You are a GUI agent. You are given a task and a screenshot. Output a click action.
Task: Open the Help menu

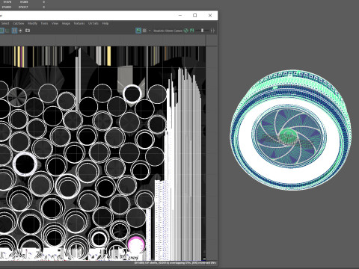point(105,23)
